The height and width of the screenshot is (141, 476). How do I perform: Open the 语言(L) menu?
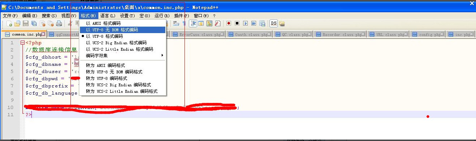pos(108,16)
